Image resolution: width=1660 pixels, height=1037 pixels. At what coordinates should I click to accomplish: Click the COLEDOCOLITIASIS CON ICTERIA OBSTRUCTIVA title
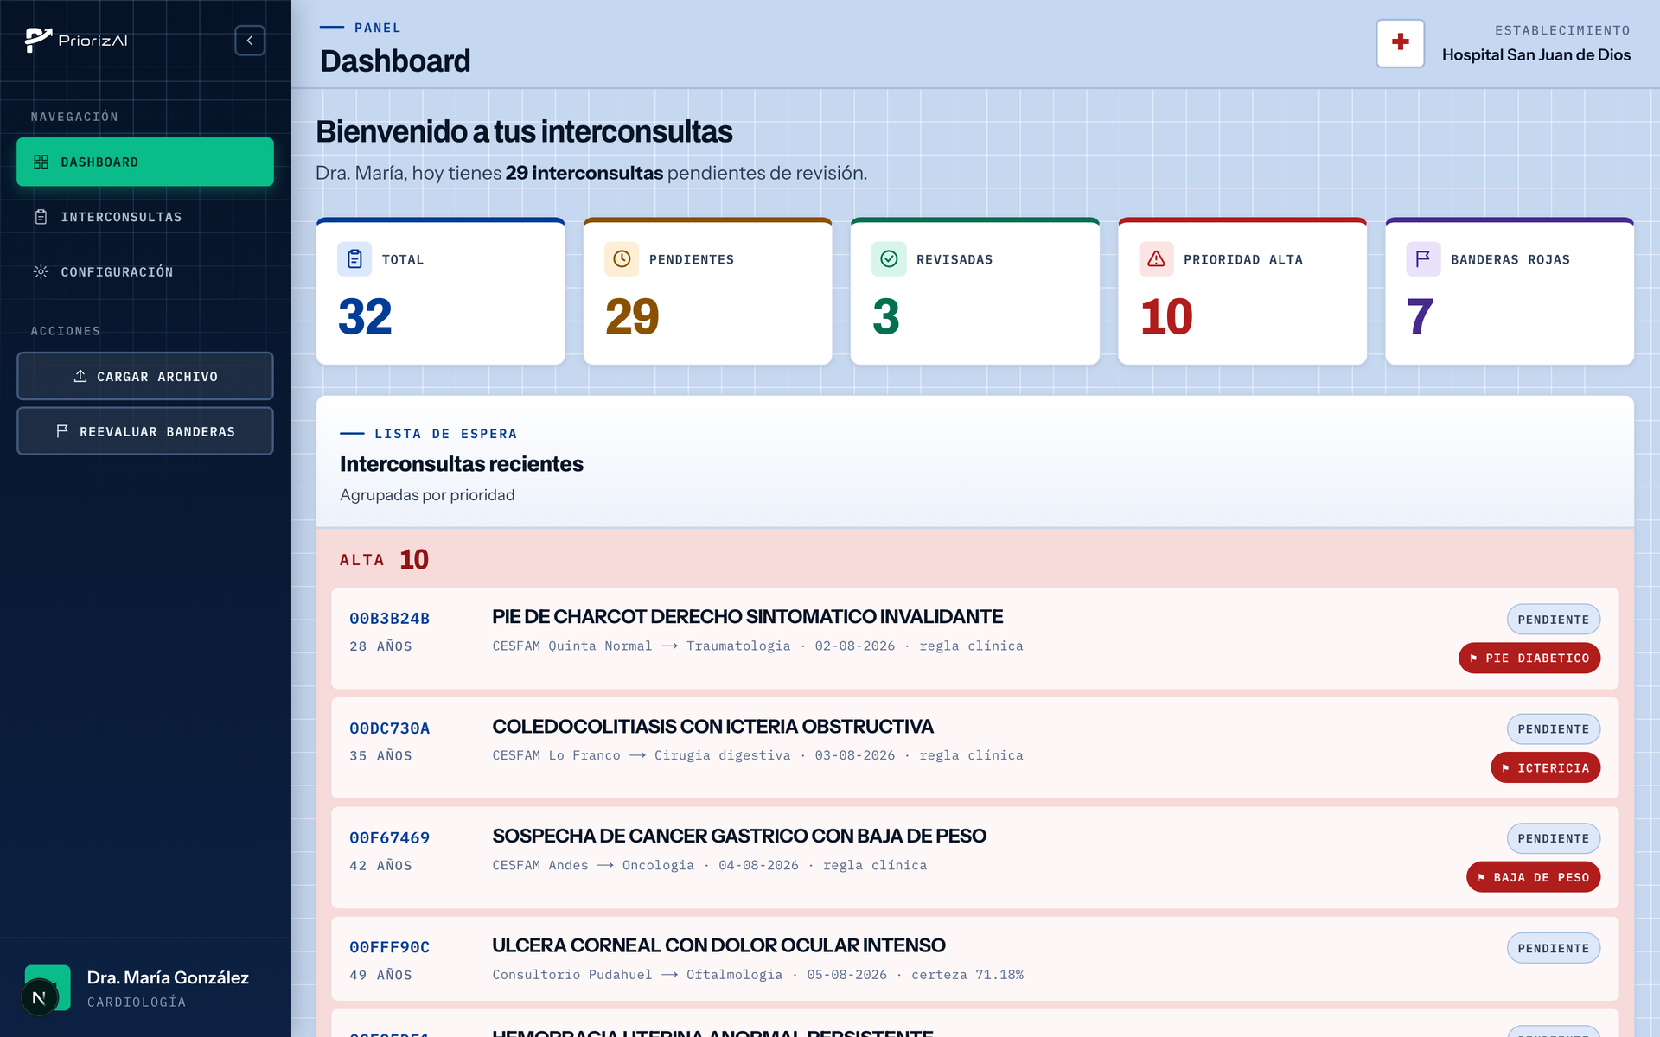(x=712, y=727)
